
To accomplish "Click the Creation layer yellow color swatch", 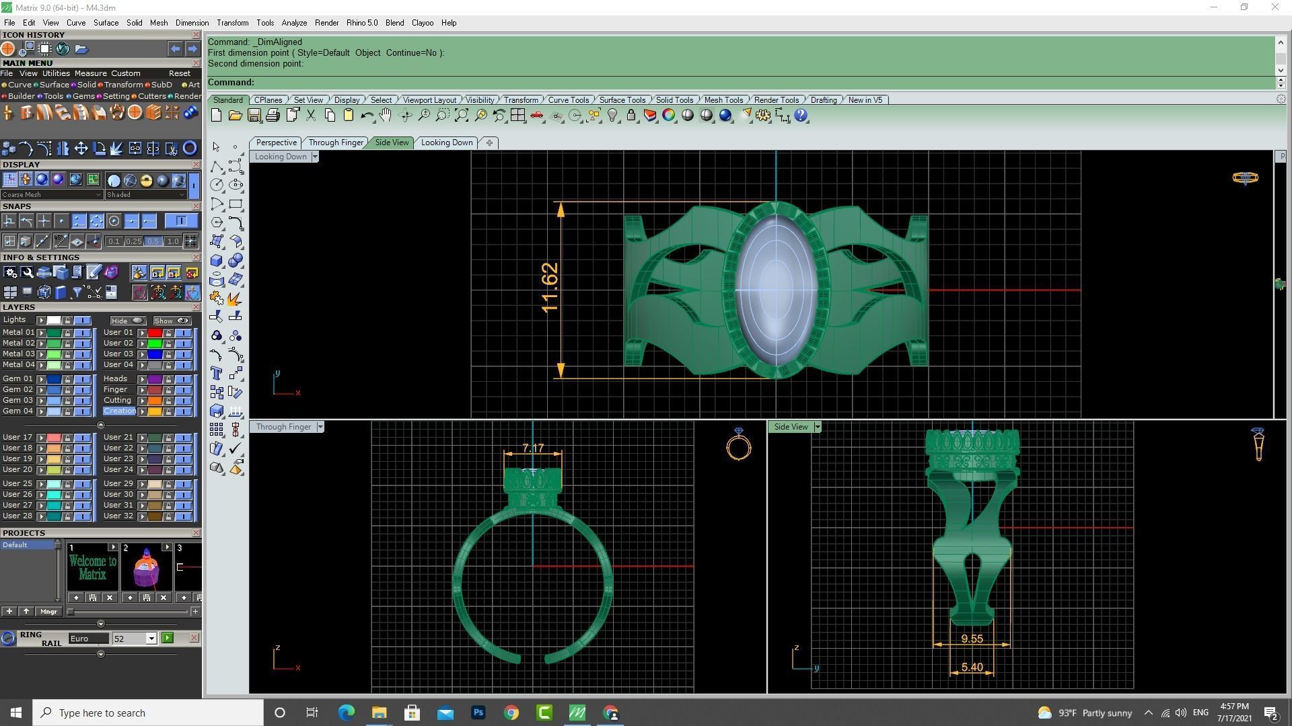I will pos(155,411).
